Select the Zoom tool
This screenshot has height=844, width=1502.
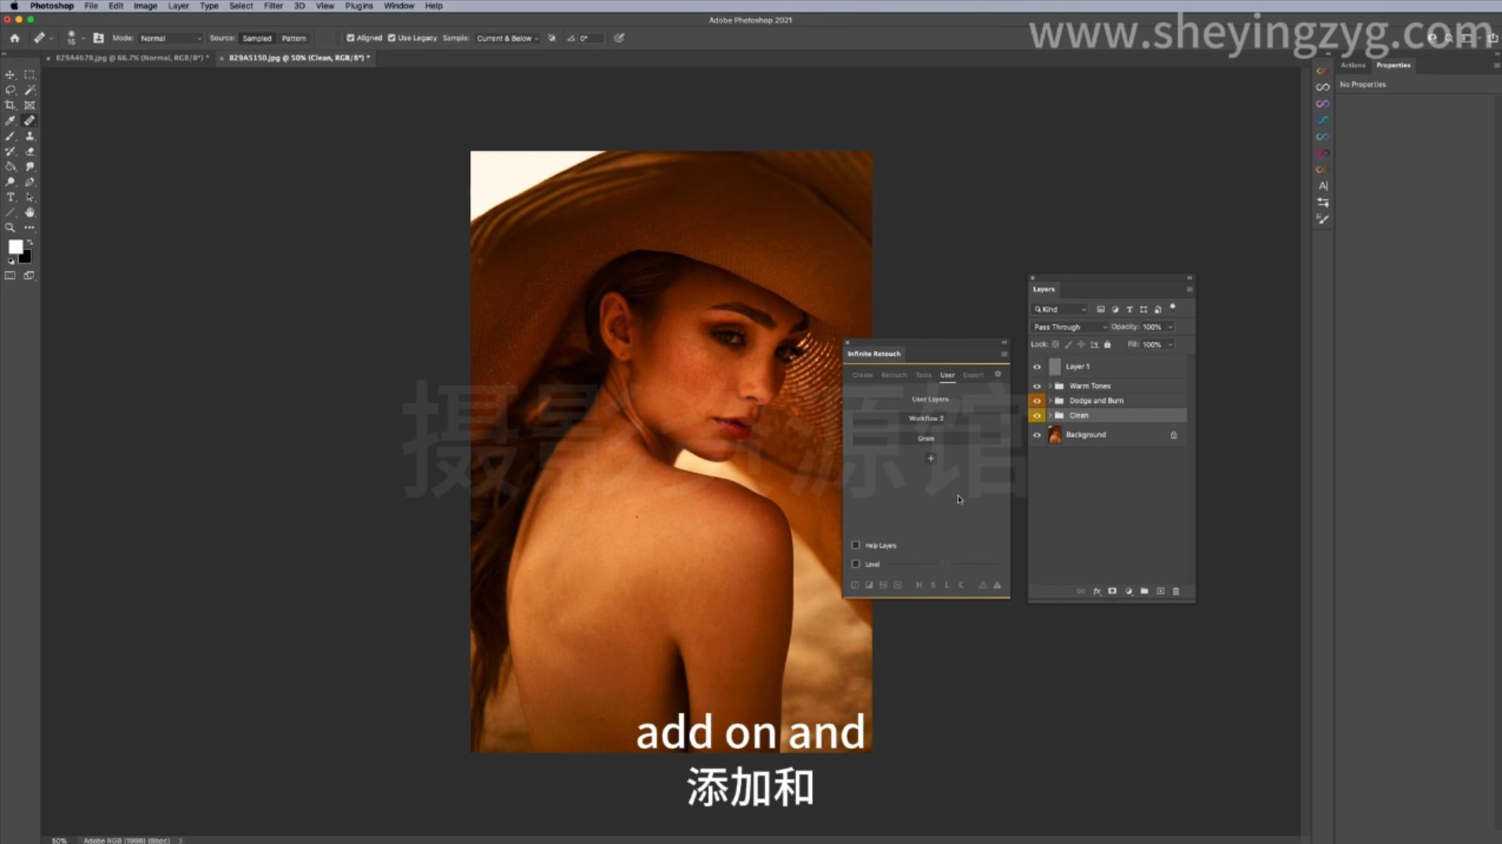(10, 228)
